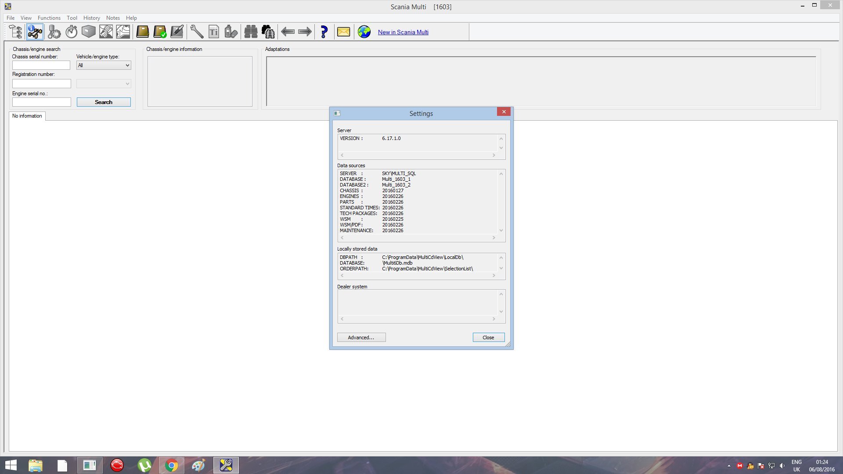Click the grey box packages icon
This screenshot has height=474, width=843.
(88, 32)
